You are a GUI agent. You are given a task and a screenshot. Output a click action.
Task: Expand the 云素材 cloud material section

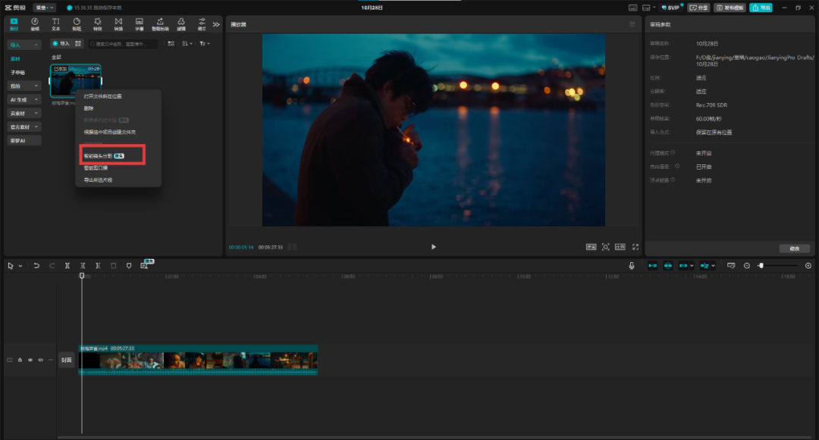pyautogui.click(x=24, y=113)
